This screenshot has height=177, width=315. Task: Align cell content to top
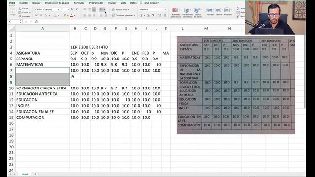(85, 9)
